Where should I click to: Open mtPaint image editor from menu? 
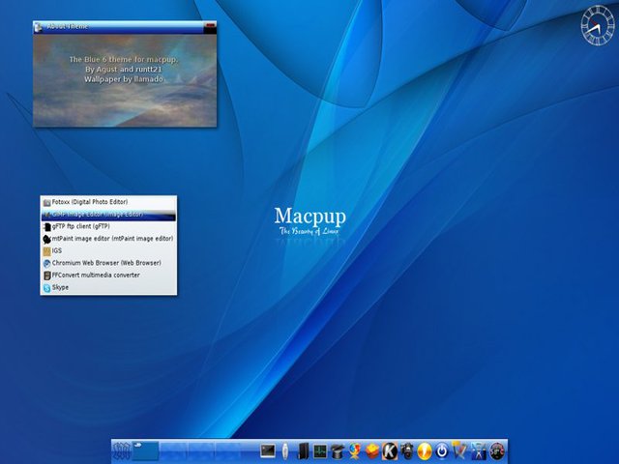(x=108, y=239)
